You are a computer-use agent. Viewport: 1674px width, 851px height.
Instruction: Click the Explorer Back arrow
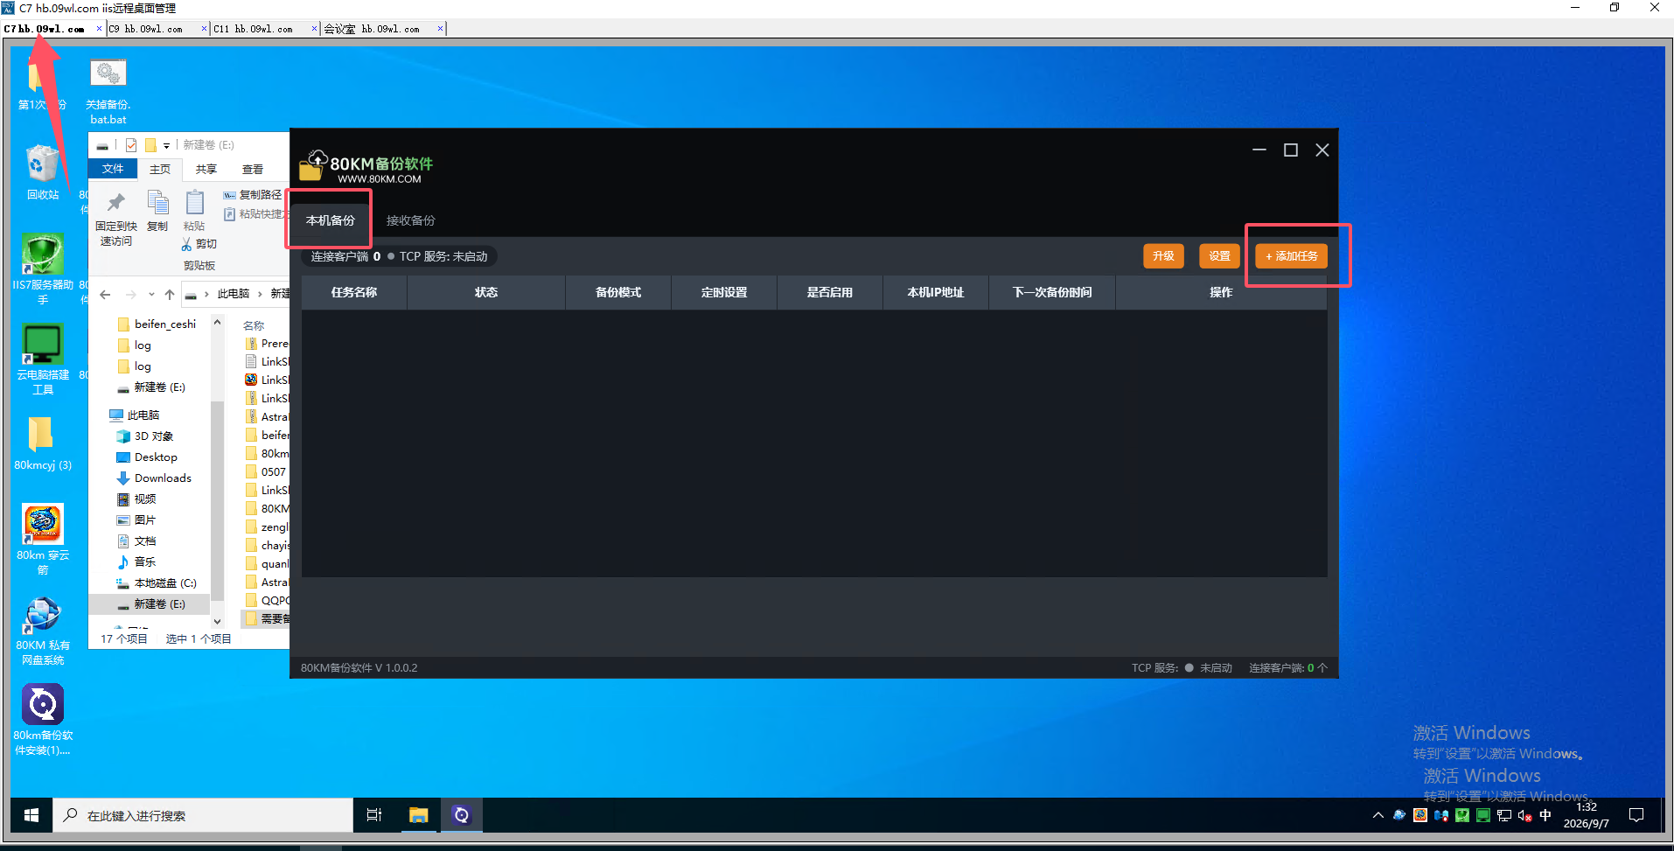pos(106,294)
